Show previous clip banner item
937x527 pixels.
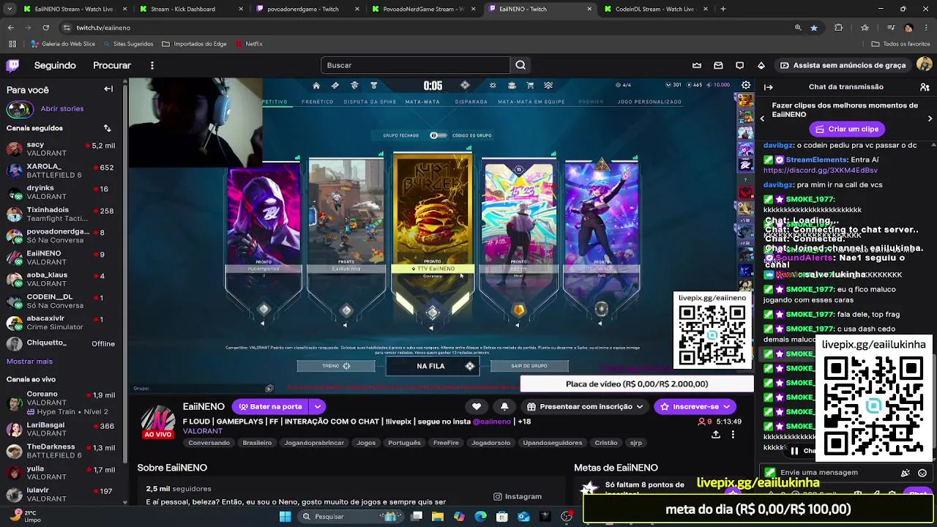pyautogui.click(x=762, y=118)
